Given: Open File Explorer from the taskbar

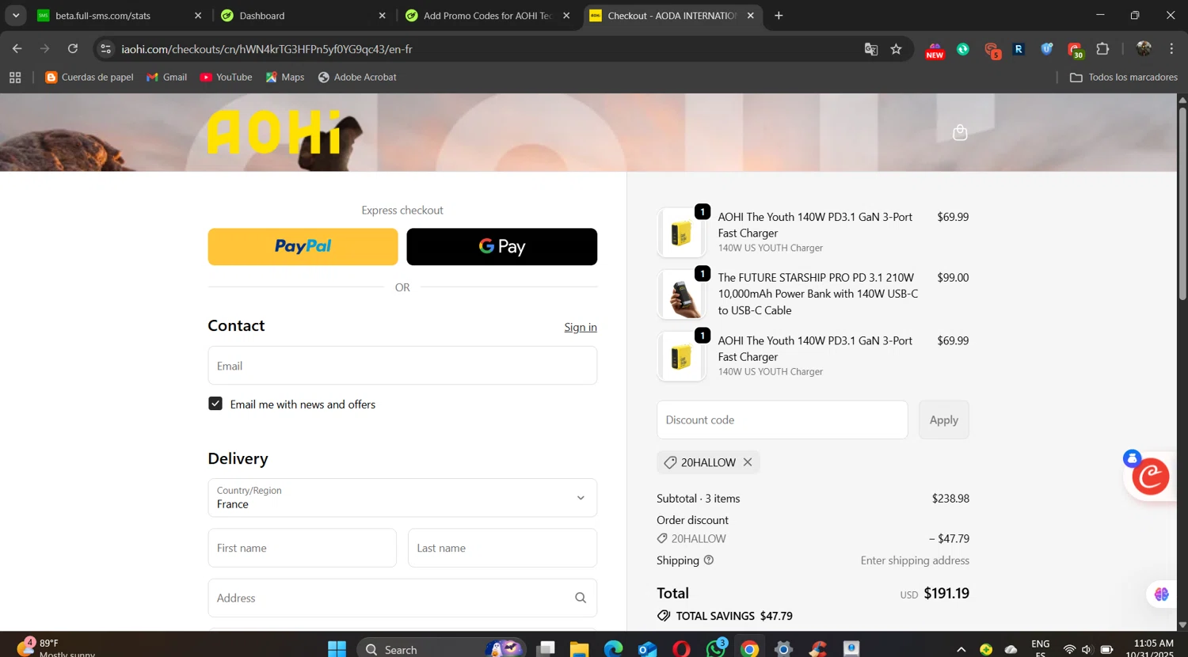Looking at the screenshot, I should 580,649.
